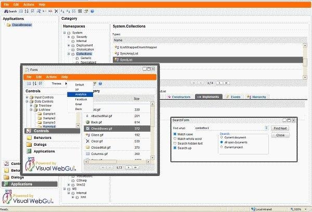Expand the TreeView tree node
The height and width of the screenshot is (212, 312).
point(31,106)
